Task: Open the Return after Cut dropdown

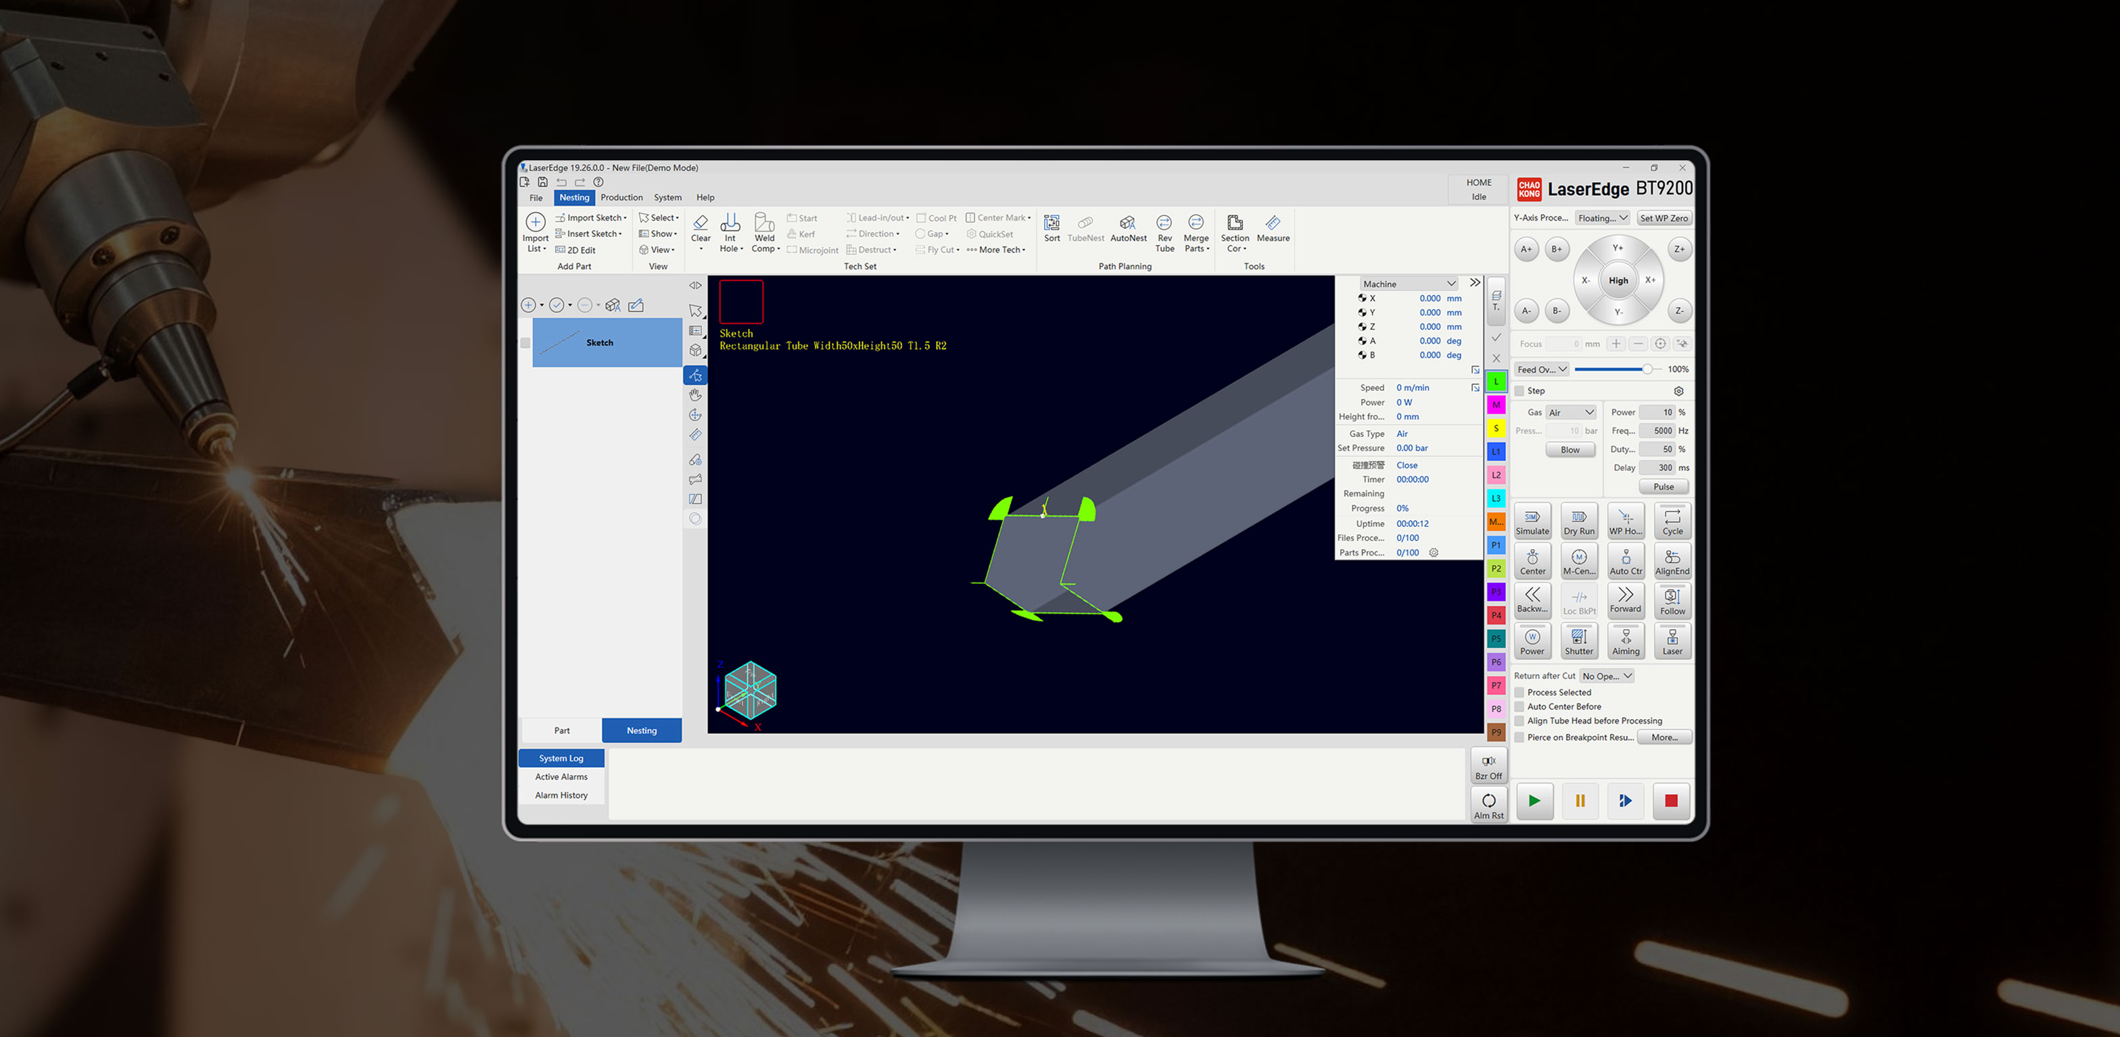Action: point(1607,676)
